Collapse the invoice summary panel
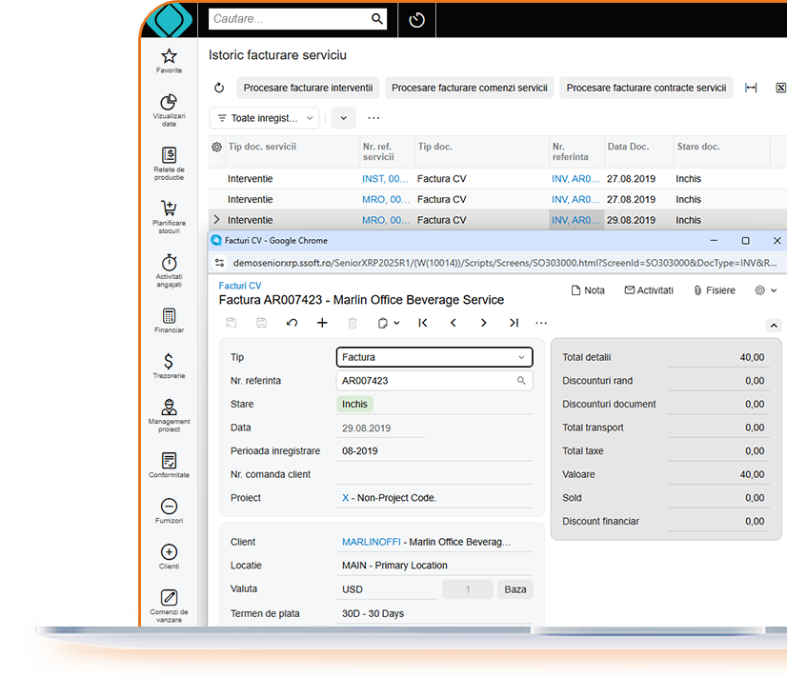 [773, 325]
